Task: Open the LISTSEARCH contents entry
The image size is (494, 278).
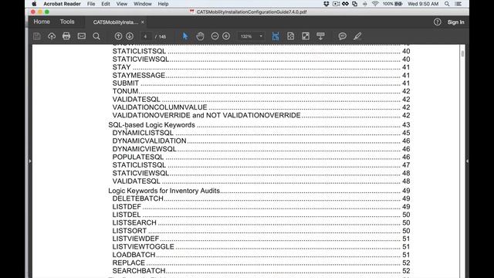Action: pyautogui.click(x=134, y=222)
